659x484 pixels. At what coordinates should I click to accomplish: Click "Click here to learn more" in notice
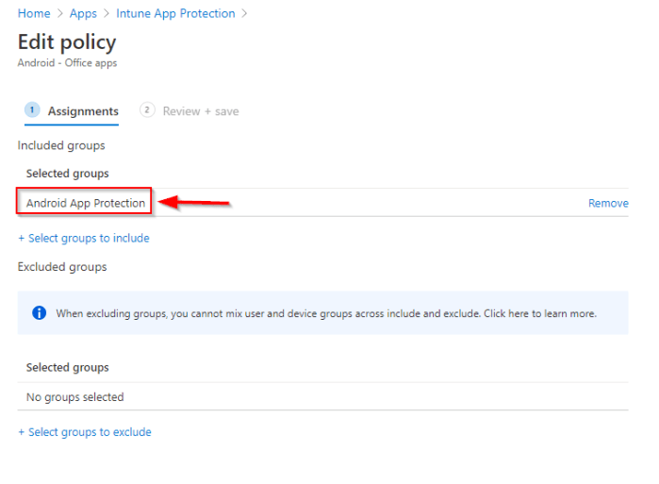[539, 313]
